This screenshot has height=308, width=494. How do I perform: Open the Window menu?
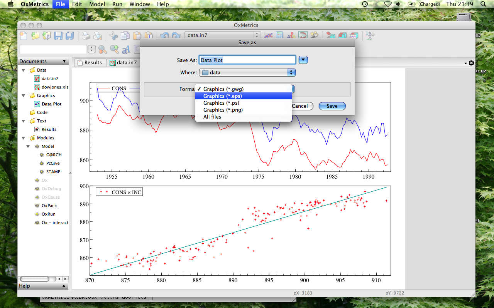pos(140,4)
